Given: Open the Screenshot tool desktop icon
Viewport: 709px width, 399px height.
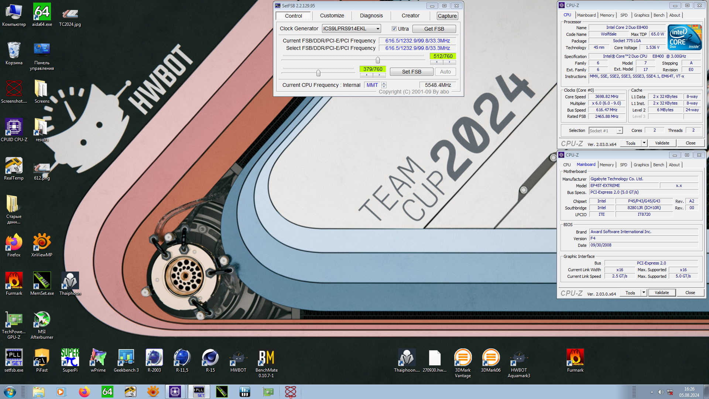Looking at the screenshot, I should pyautogui.click(x=14, y=92).
